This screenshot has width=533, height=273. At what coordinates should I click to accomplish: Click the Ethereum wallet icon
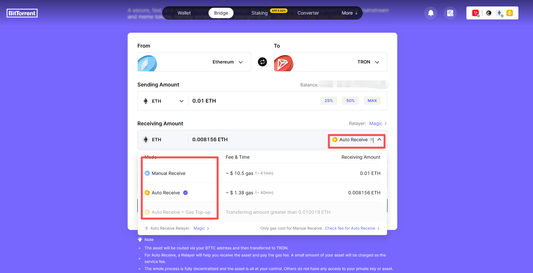[x=499, y=13]
